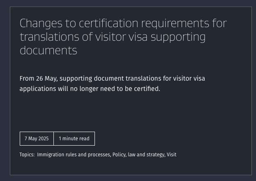Follow the "Visit" topic link

tap(171, 155)
